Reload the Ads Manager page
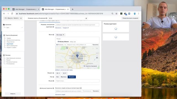 pos(12,13)
